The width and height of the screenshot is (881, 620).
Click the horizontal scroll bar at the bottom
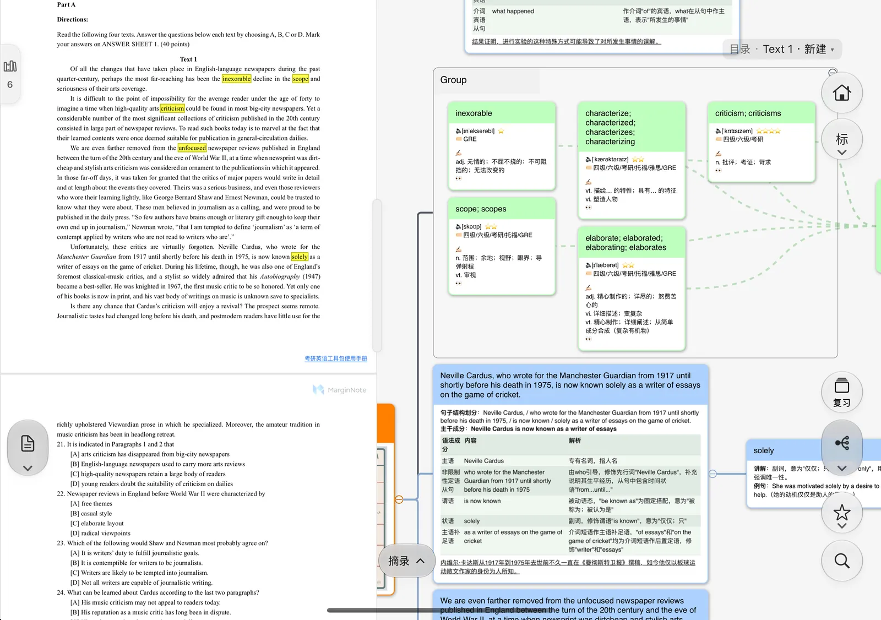coord(440,610)
